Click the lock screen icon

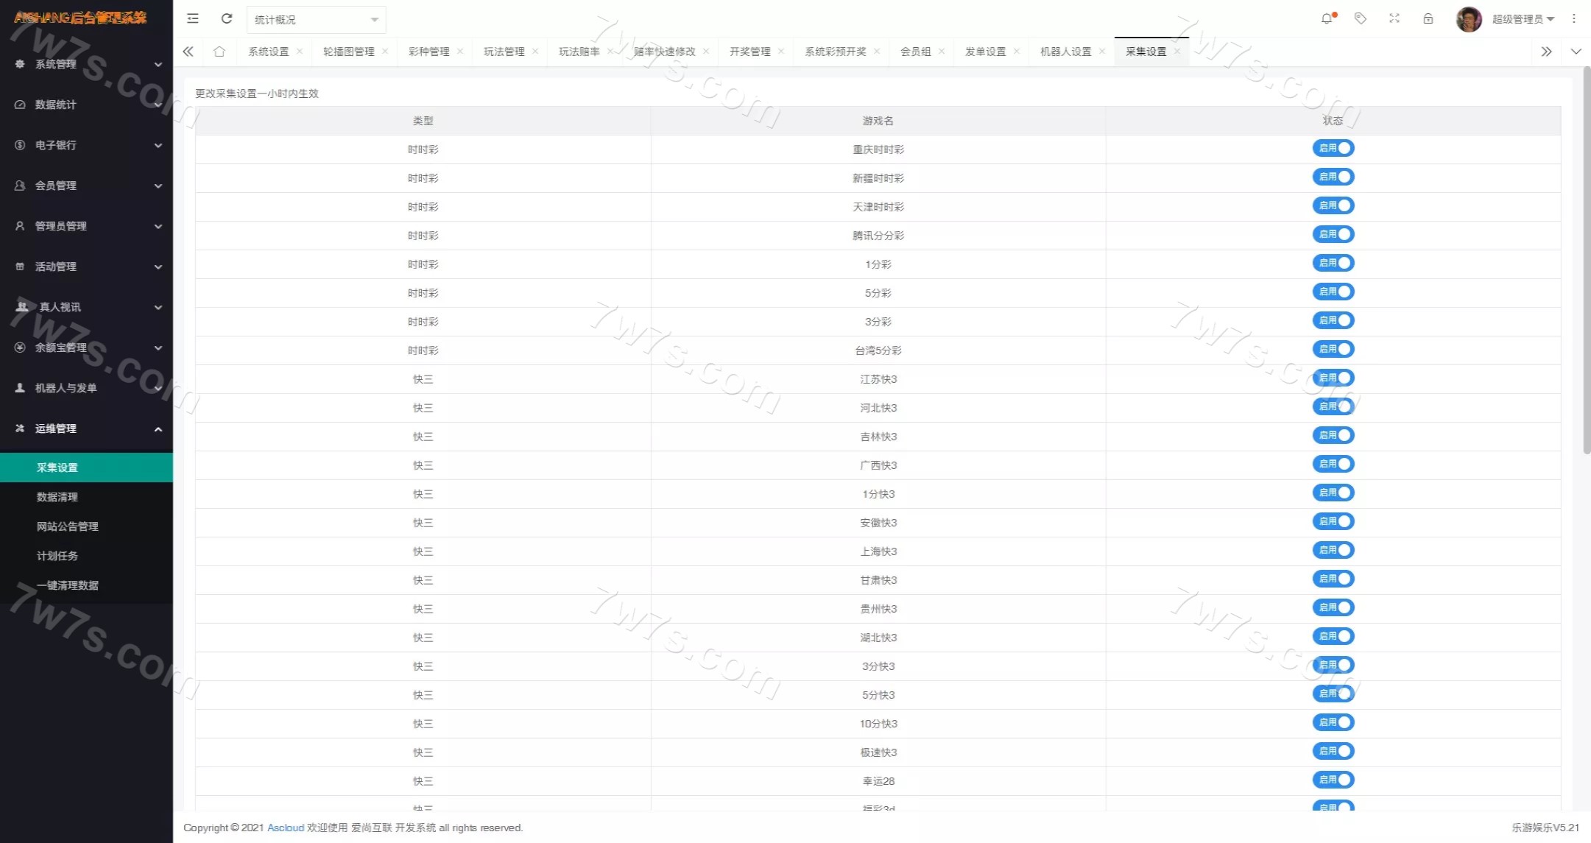point(1428,19)
